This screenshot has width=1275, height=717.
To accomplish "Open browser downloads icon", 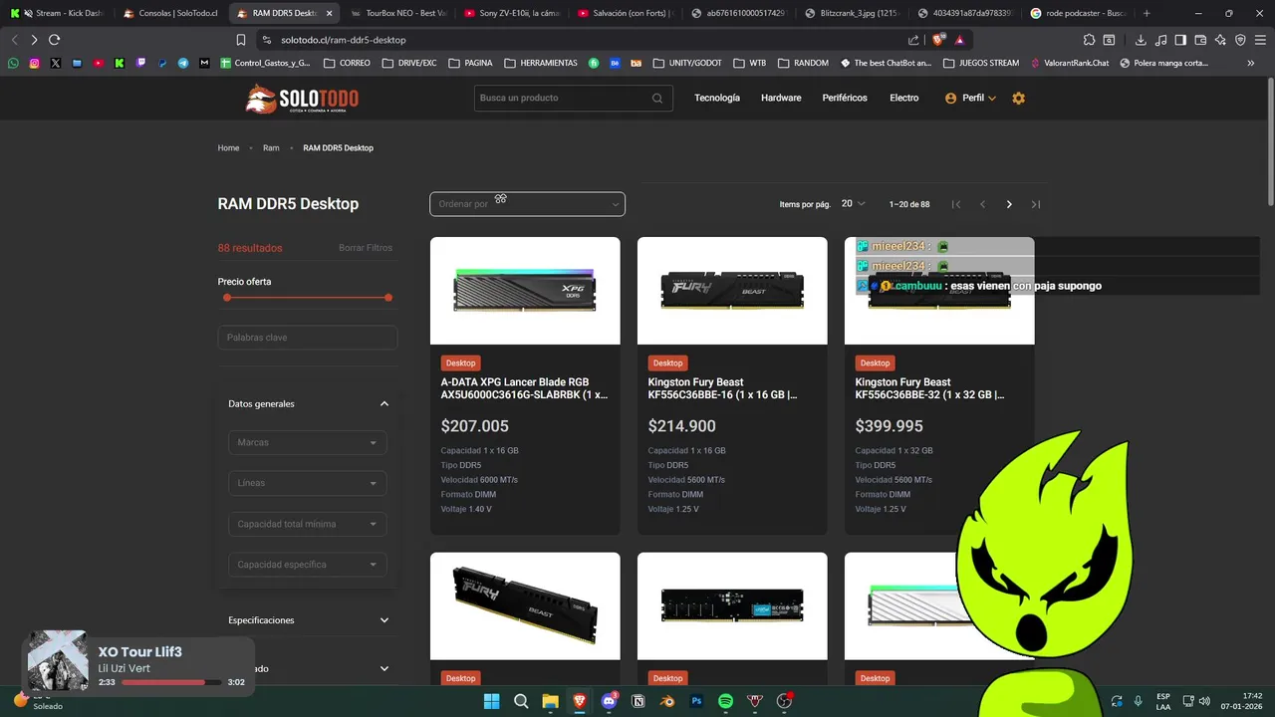I will point(1141,40).
